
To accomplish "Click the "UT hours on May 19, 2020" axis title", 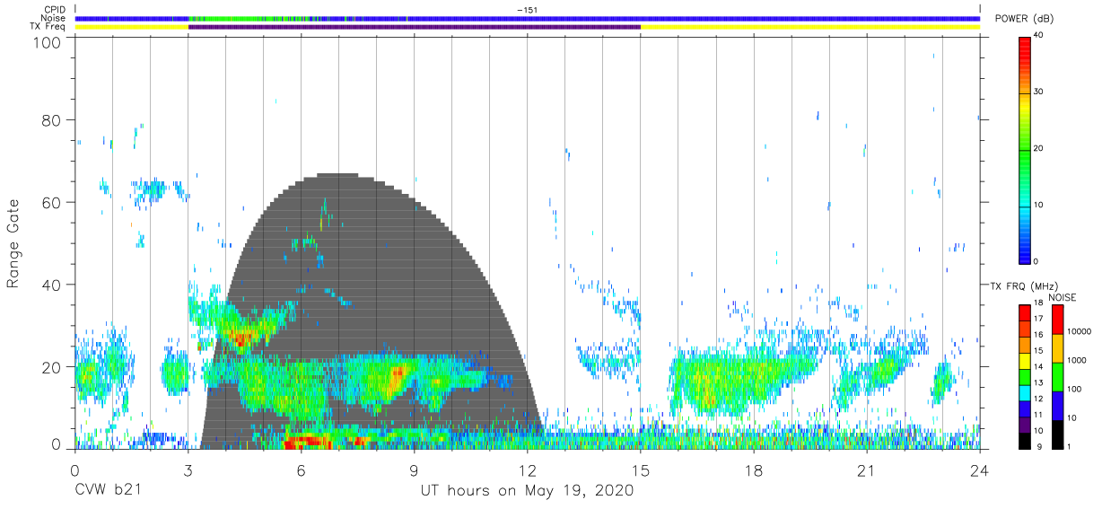I will (528, 491).
